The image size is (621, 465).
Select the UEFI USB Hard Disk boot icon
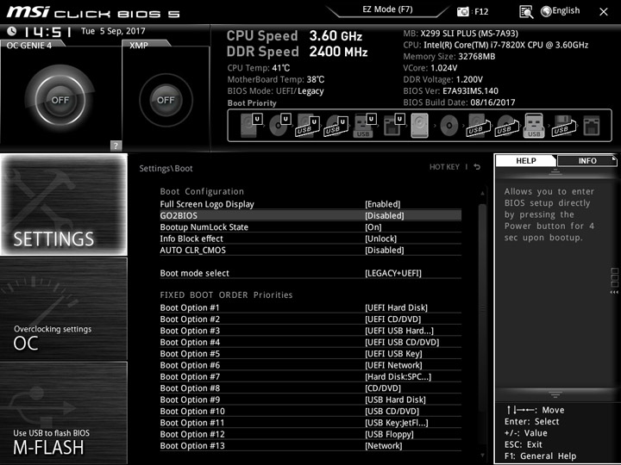(x=307, y=126)
